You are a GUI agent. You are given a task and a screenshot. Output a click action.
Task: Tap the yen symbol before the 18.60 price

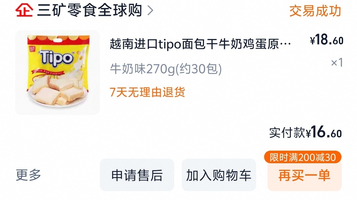[312, 41]
